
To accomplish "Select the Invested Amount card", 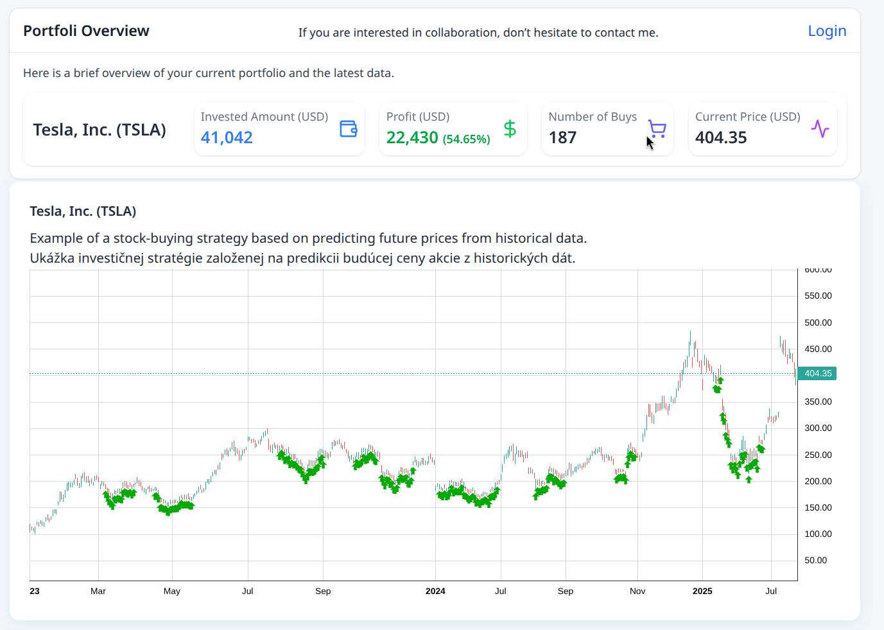I will pos(279,128).
